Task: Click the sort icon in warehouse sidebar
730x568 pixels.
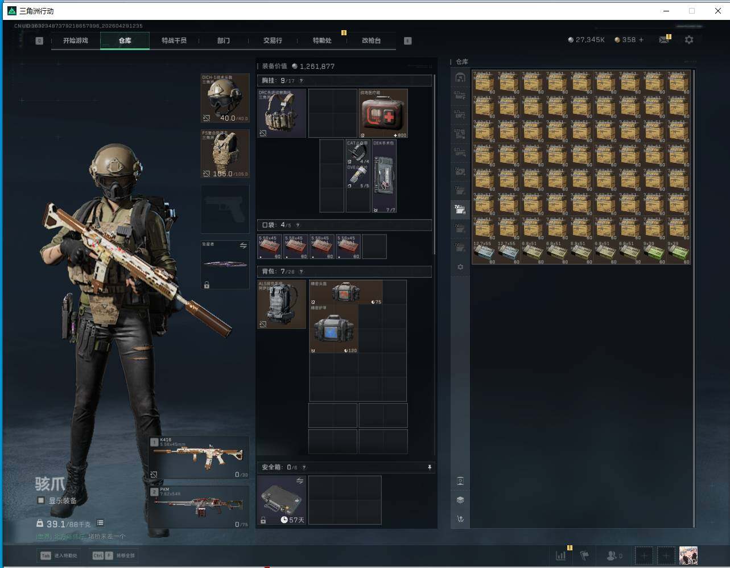Action: click(460, 518)
